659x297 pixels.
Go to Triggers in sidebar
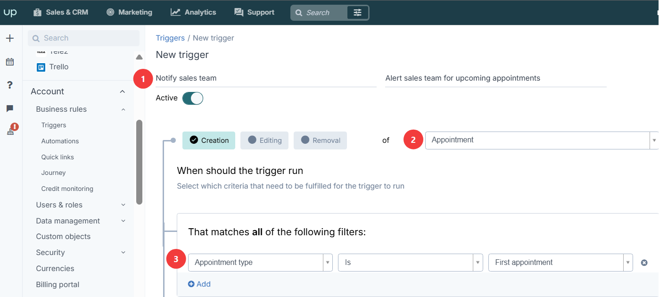coord(54,125)
